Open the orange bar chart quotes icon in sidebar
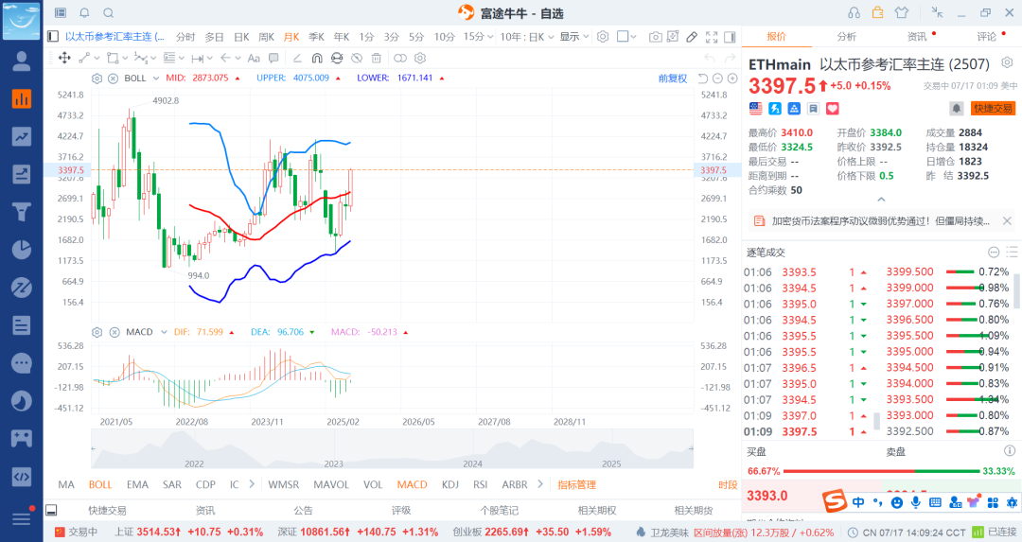Viewport: 1022px width, 542px height. [x=22, y=98]
